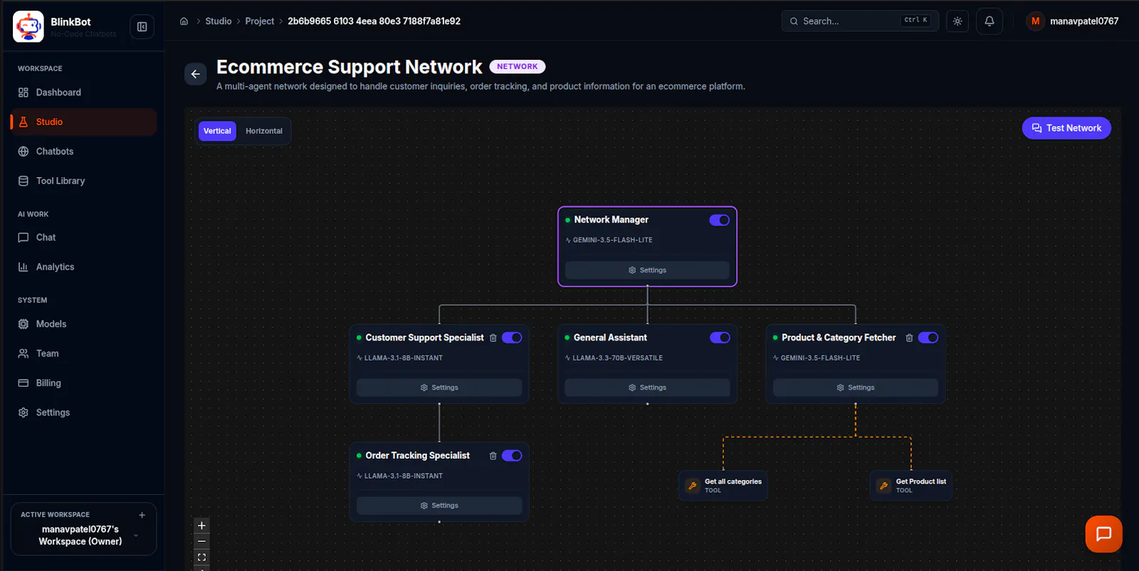
Task: Delete Product & Category Fetcher trash icon
Action: tap(909, 338)
